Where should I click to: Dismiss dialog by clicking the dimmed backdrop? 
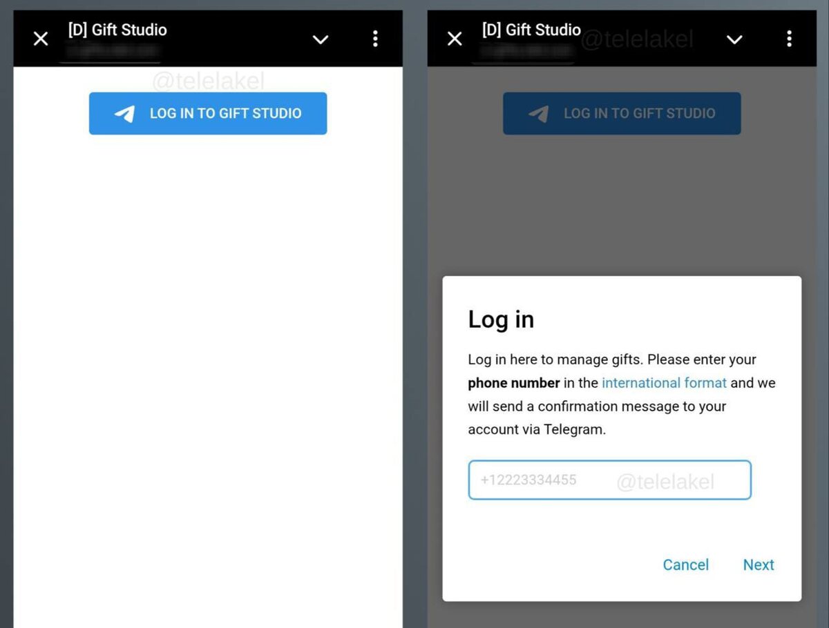(622, 207)
